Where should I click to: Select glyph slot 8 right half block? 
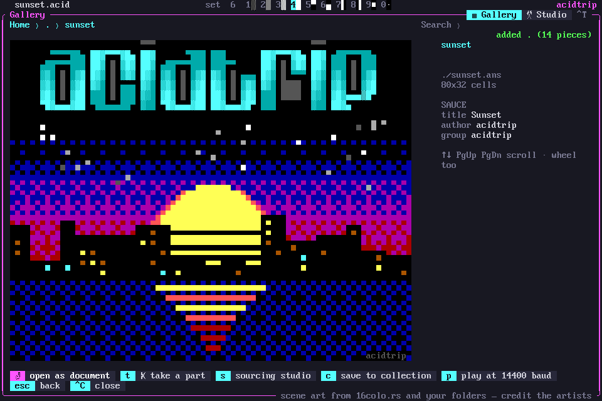point(356,5)
